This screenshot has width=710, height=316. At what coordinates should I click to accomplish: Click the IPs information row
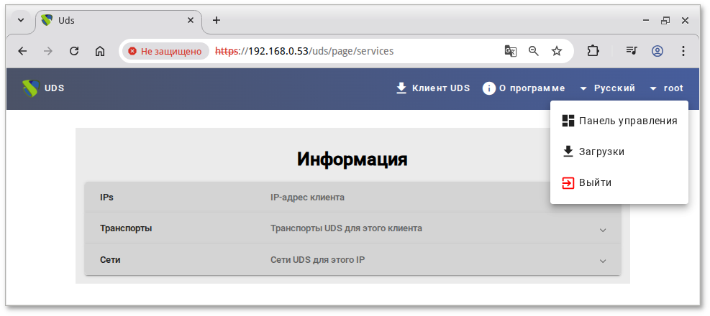[x=352, y=197]
